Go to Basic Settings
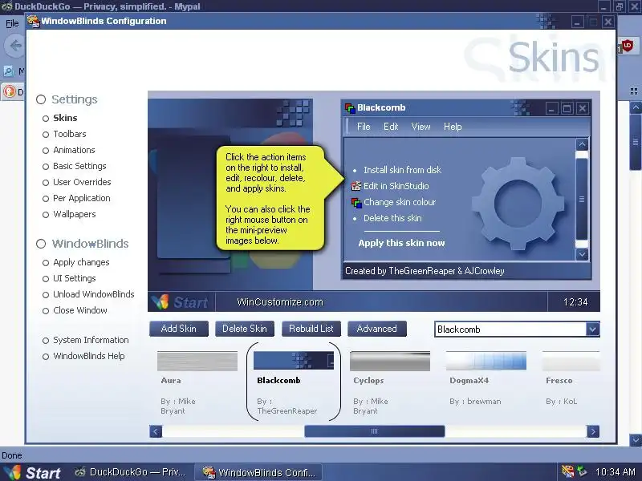This screenshot has width=642, height=481. pos(79,166)
